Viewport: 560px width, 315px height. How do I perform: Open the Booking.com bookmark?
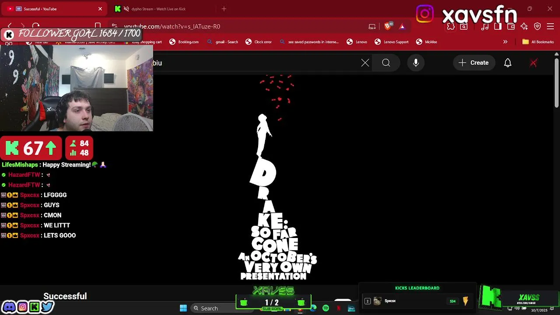tap(184, 42)
